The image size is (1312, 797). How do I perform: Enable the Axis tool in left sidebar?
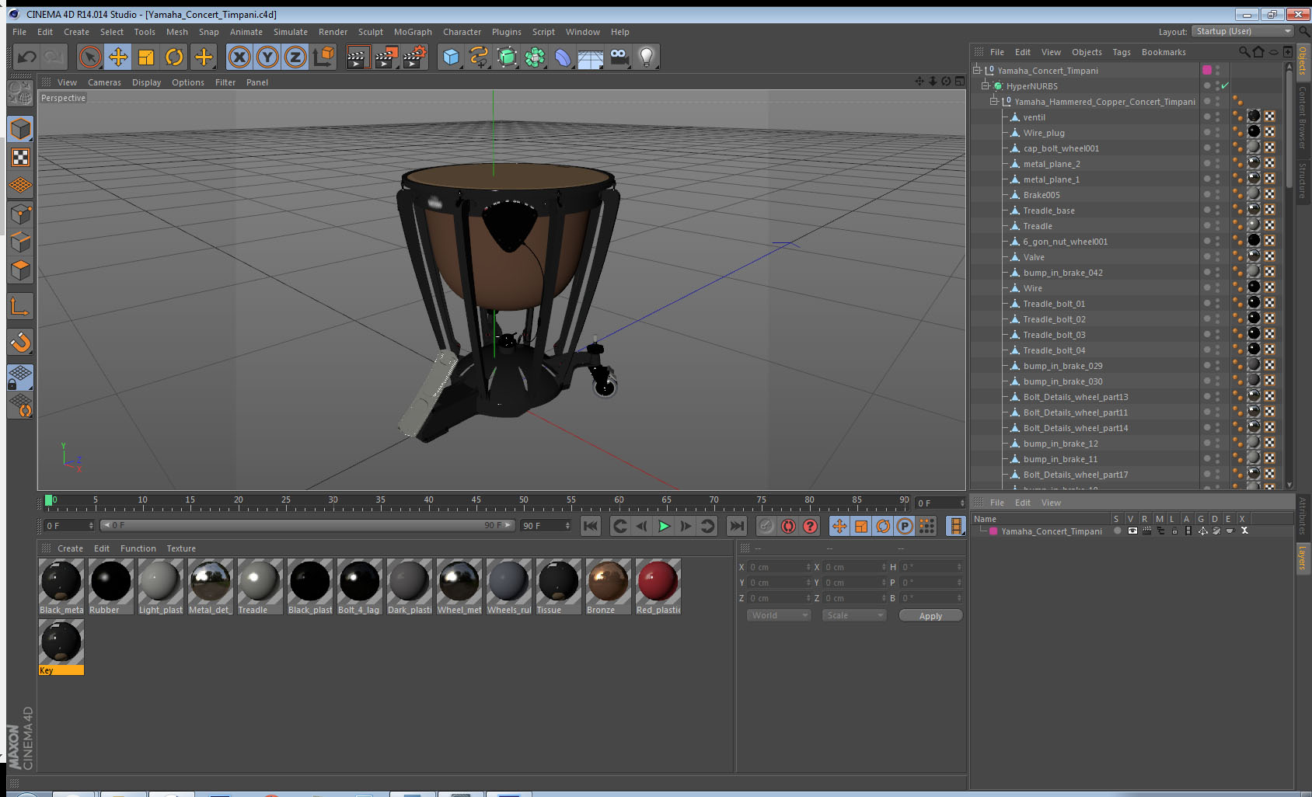20,307
